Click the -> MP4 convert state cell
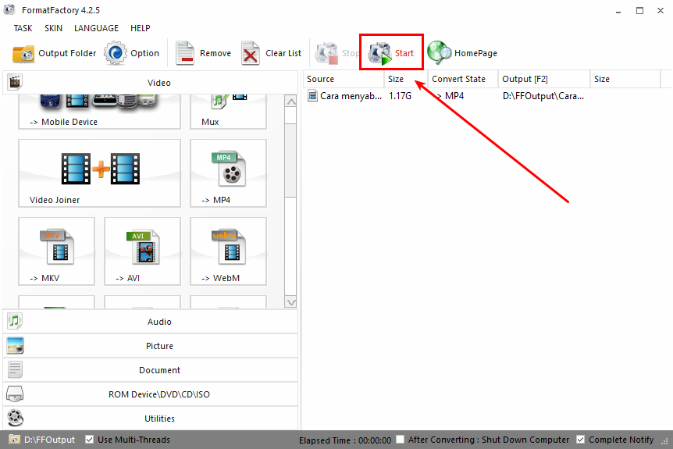The image size is (673, 449). click(450, 96)
